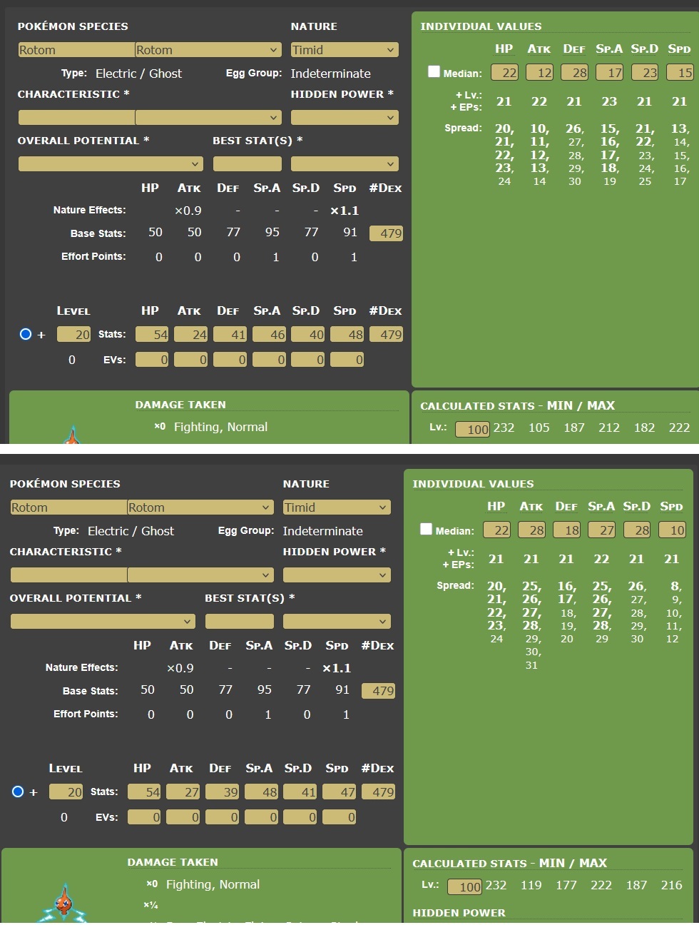Click the Lv. 100 field in lower Calculated Stats
699x925 pixels.
pyautogui.click(x=465, y=887)
